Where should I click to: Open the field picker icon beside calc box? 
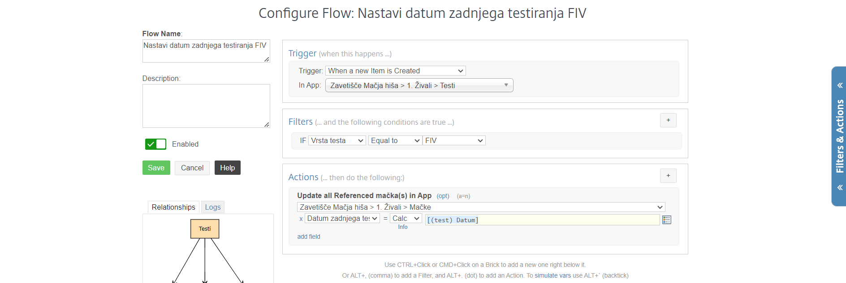pyautogui.click(x=666, y=220)
